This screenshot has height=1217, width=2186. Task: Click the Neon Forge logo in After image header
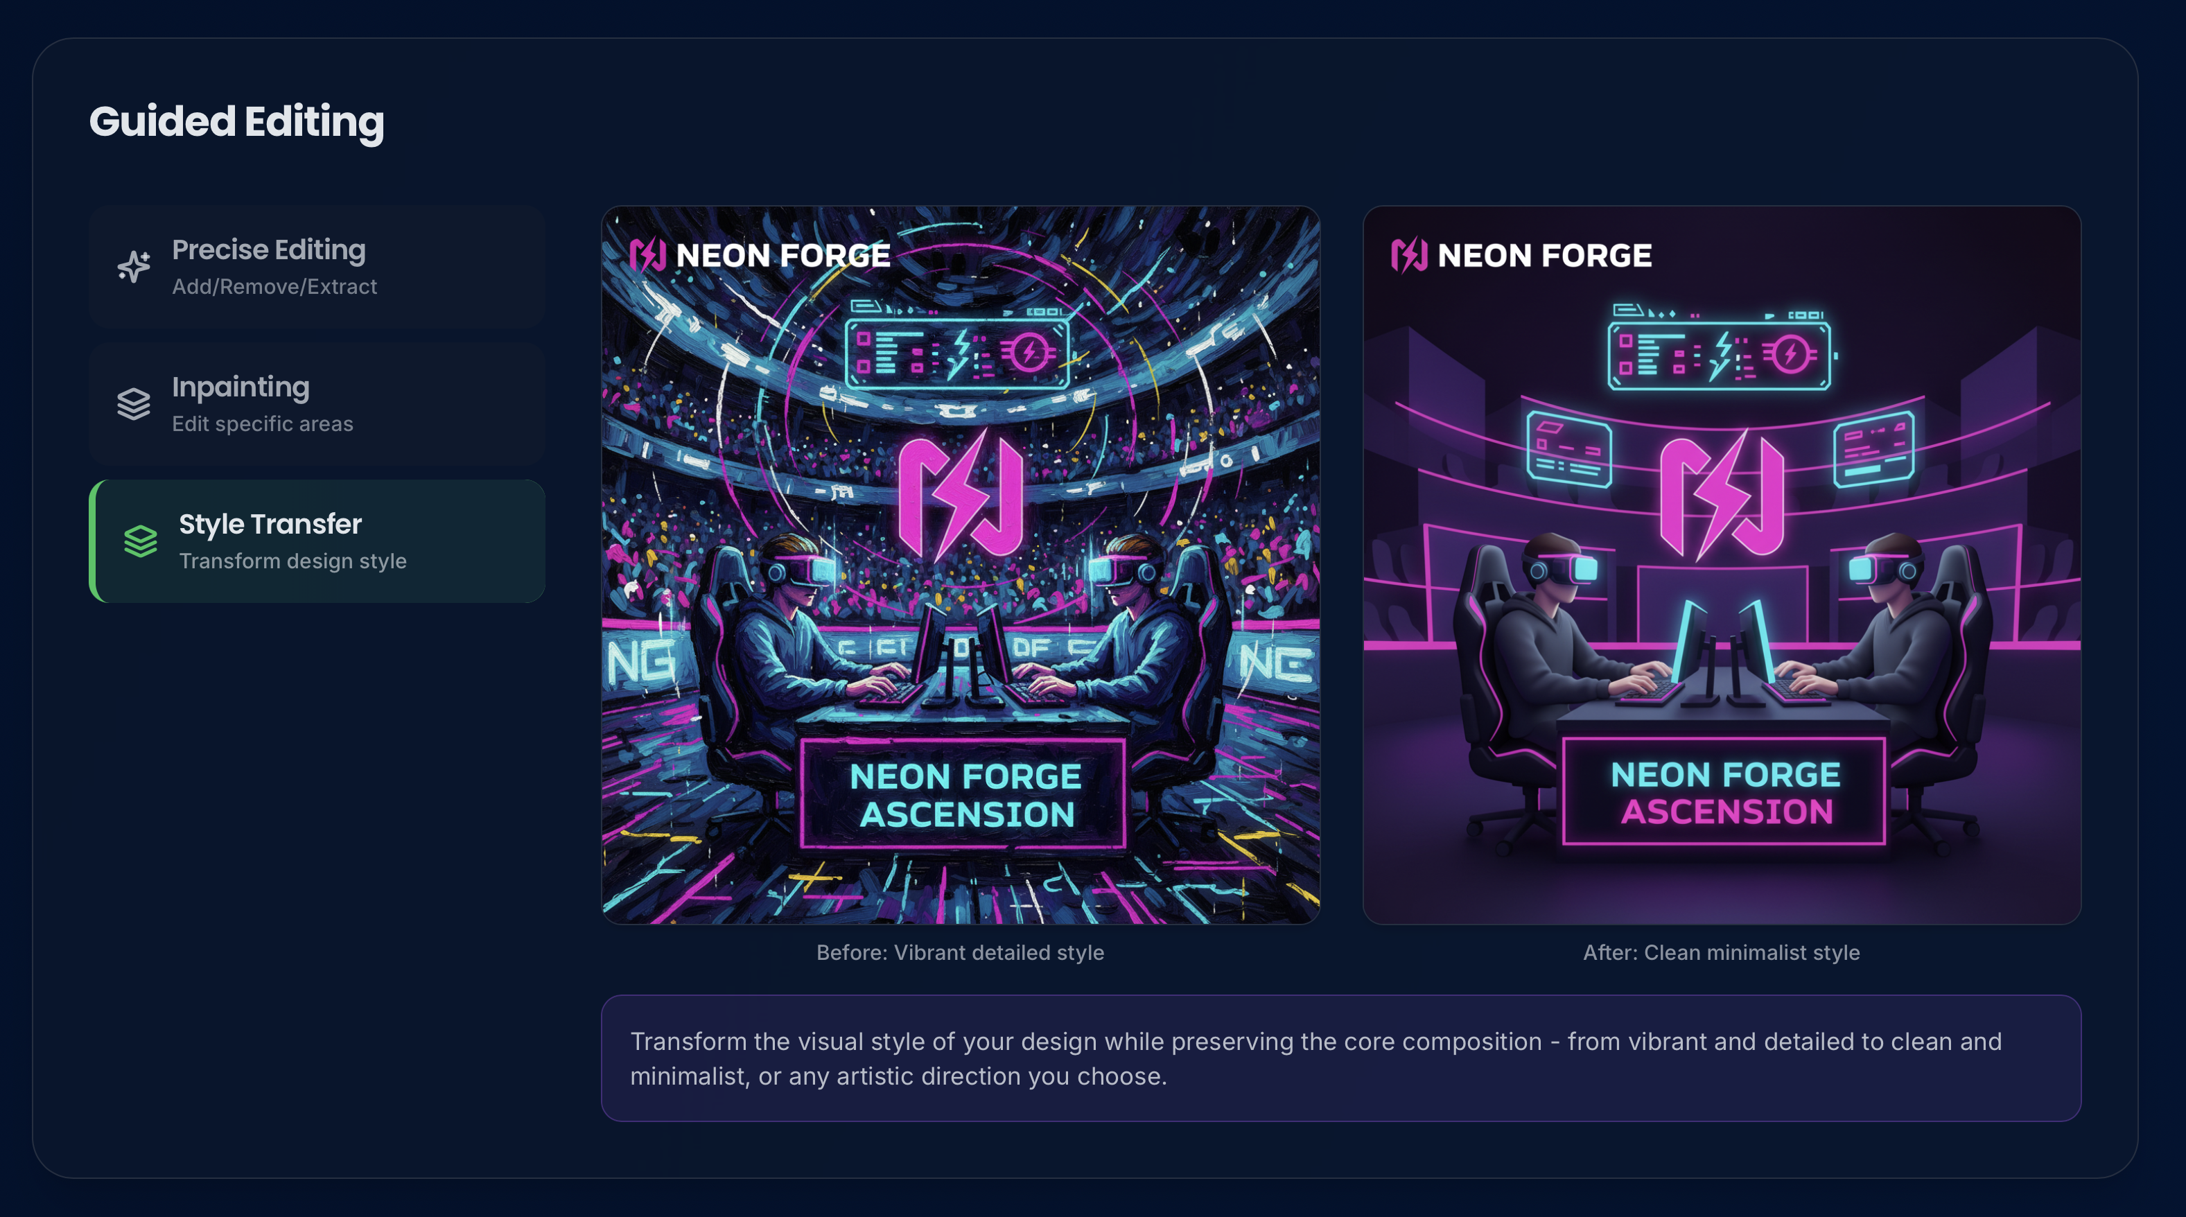coord(1521,254)
